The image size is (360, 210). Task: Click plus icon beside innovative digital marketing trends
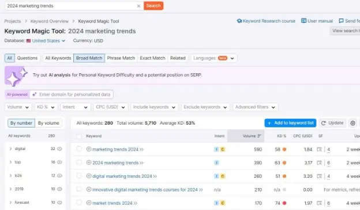[x=89, y=189]
